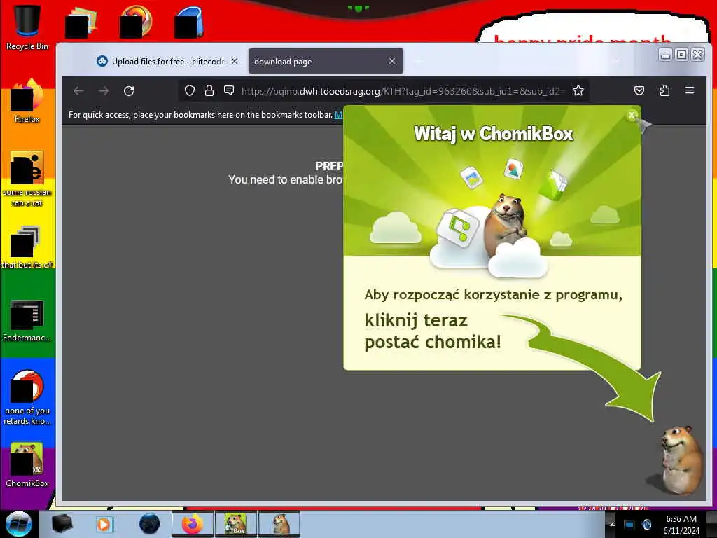Click the bookmarks toolbar 'M' link

(x=338, y=115)
